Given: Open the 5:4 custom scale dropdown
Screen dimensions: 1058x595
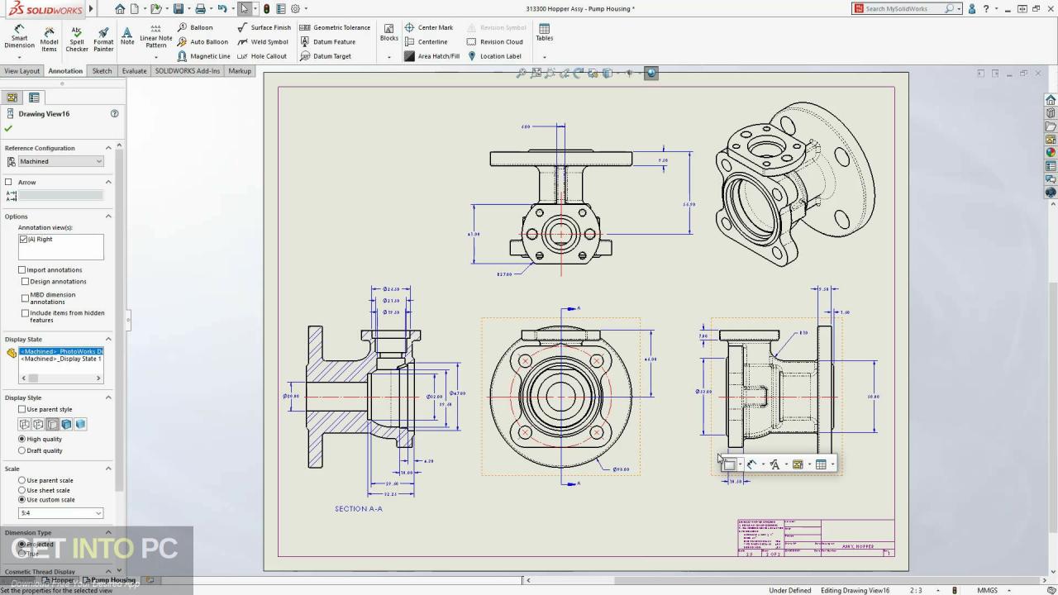Looking at the screenshot, I should click(x=60, y=513).
